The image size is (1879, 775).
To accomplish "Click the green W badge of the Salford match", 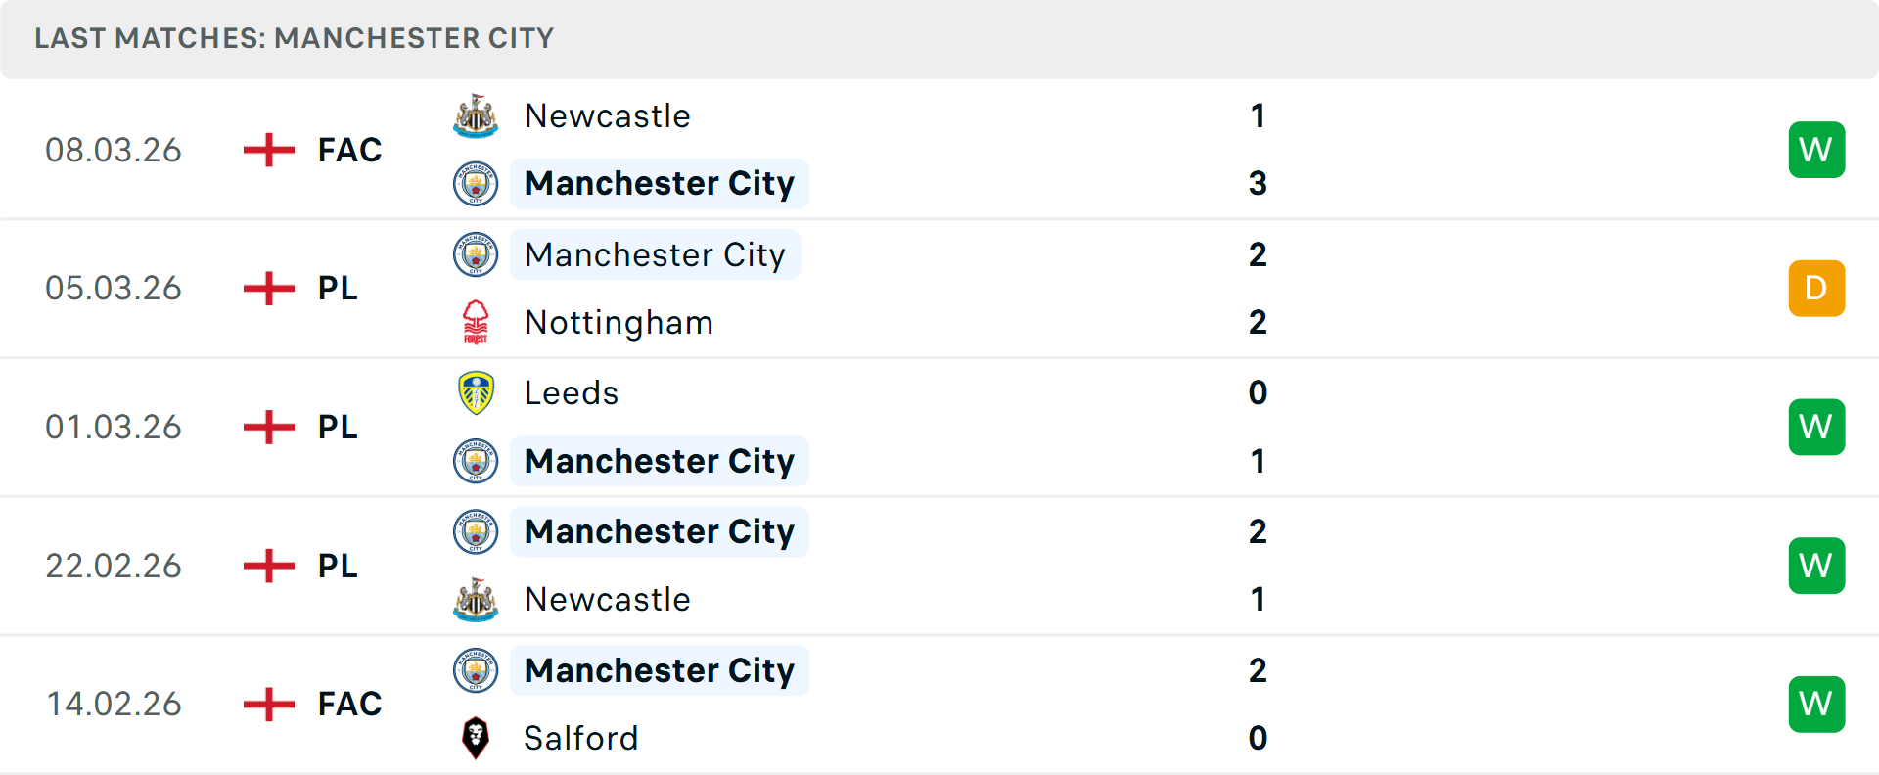I will click(1816, 704).
